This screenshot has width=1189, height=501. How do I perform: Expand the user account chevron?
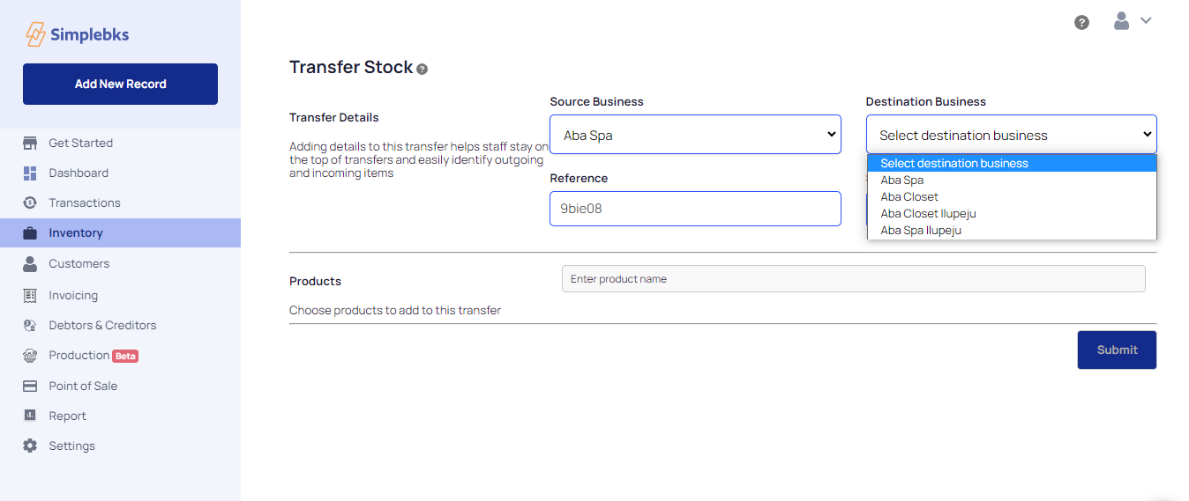click(1146, 21)
